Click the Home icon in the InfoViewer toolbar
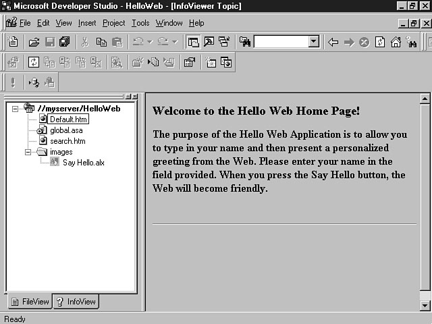 click(x=396, y=42)
